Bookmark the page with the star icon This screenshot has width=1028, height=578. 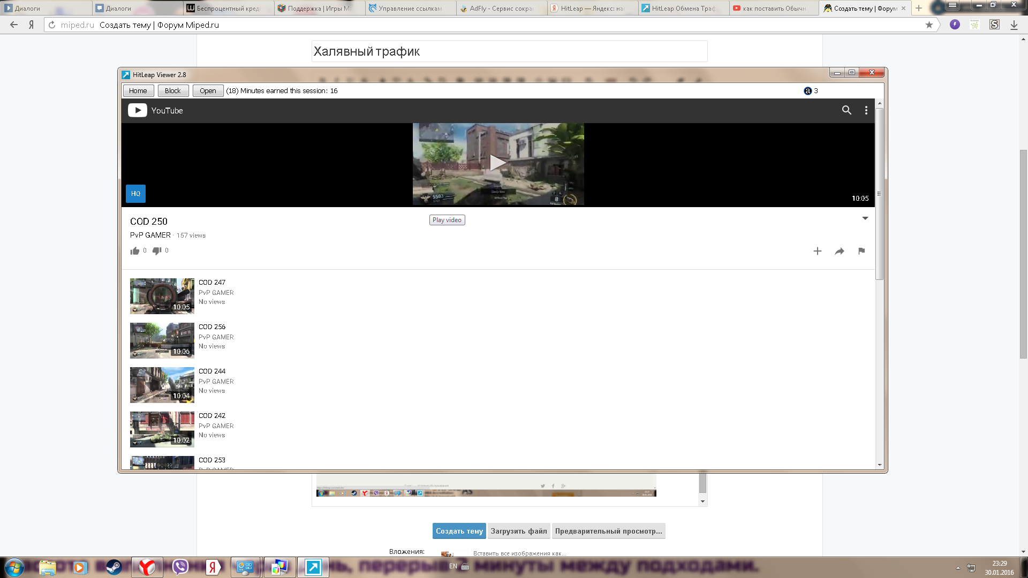[x=929, y=25]
